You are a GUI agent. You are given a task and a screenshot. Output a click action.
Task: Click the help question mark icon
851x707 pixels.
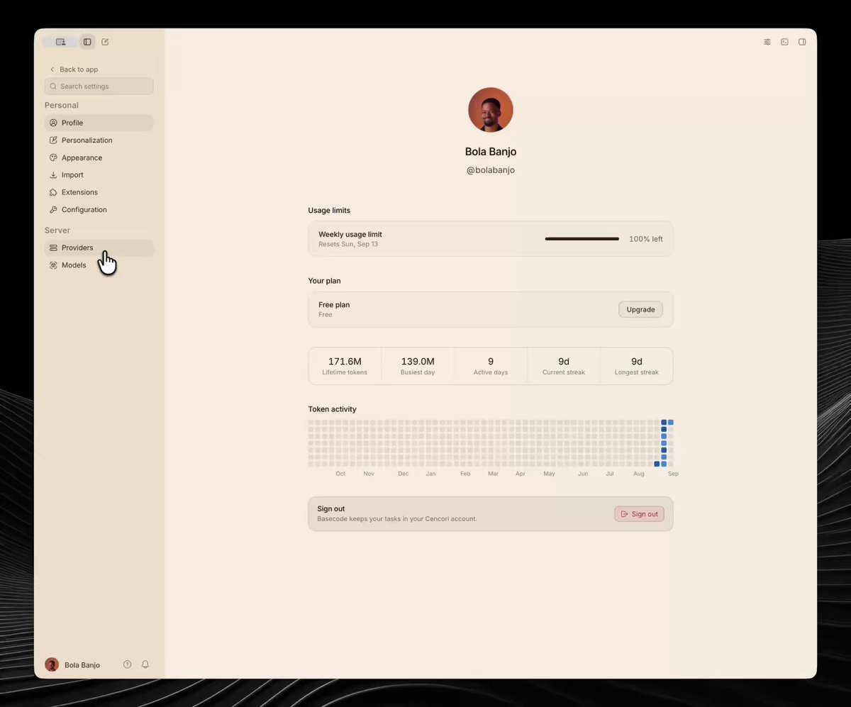[x=128, y=664]
